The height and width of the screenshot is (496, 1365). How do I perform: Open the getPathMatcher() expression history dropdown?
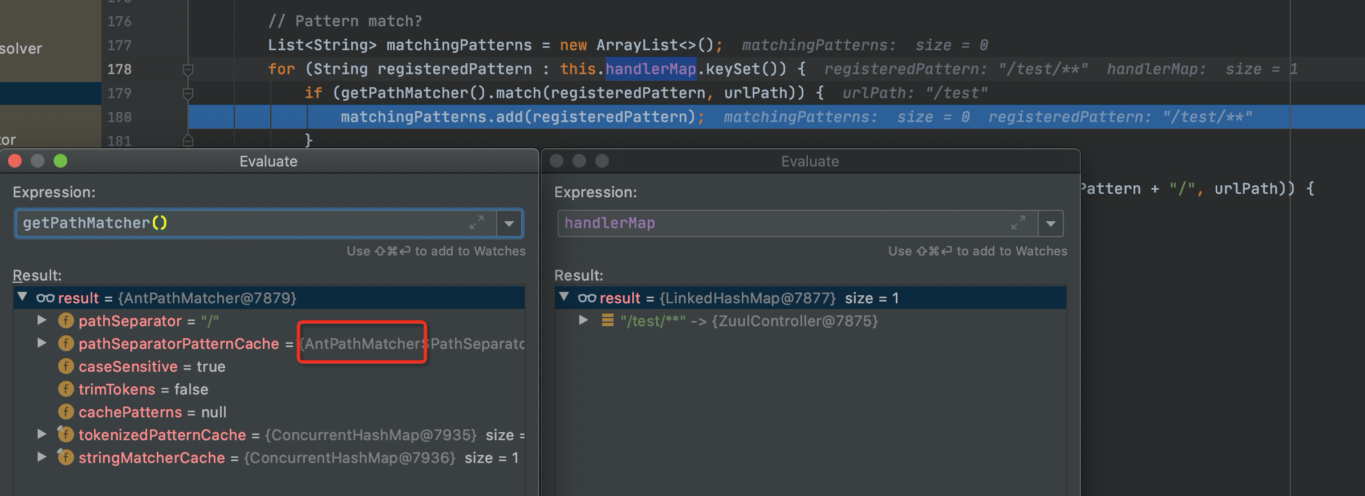pos(509,223)
